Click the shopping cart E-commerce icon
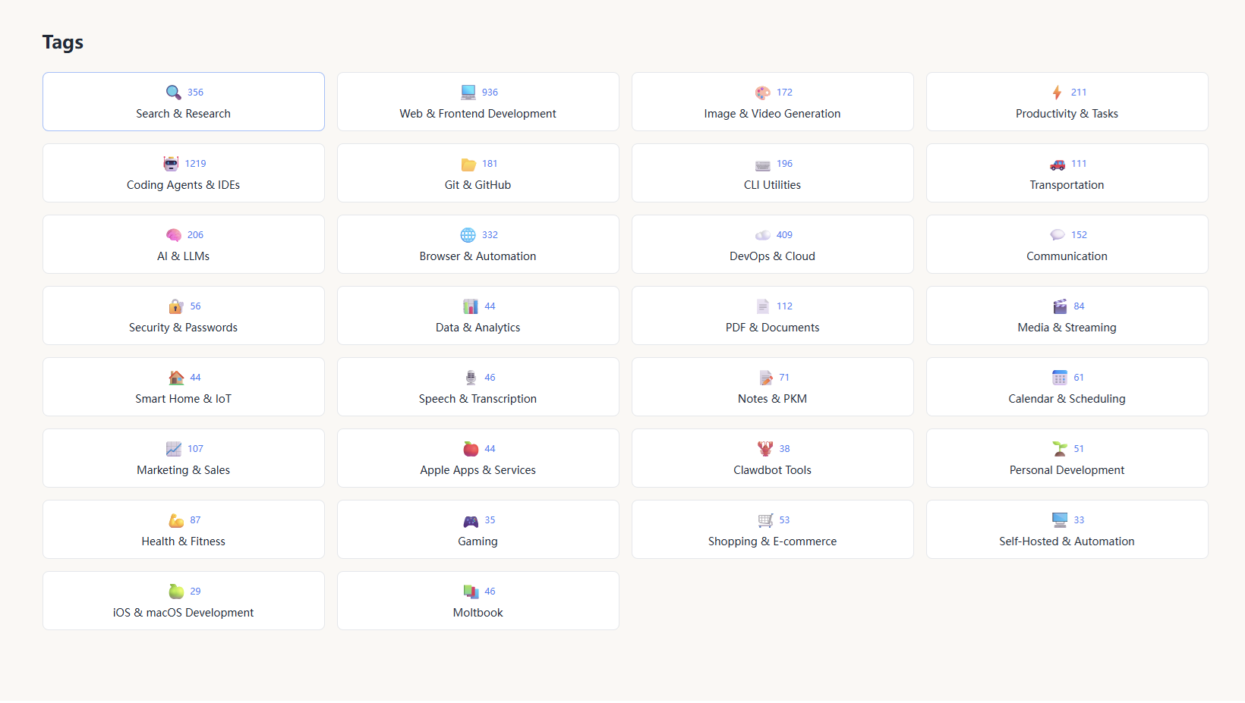This screenshot has width=1245, height=703. click(x=765, y=520)
